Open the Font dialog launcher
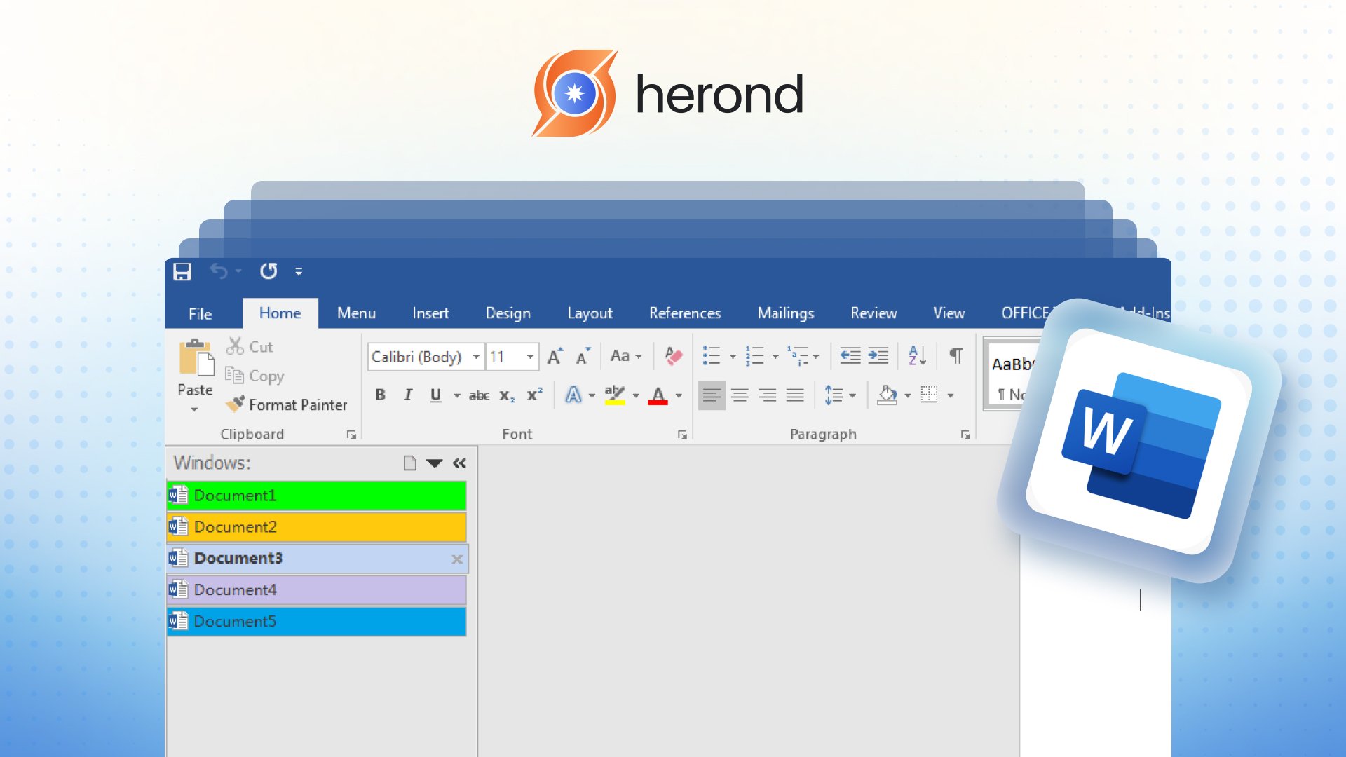The width and height of the screenshot is (1346, 757). pos(682,435)
